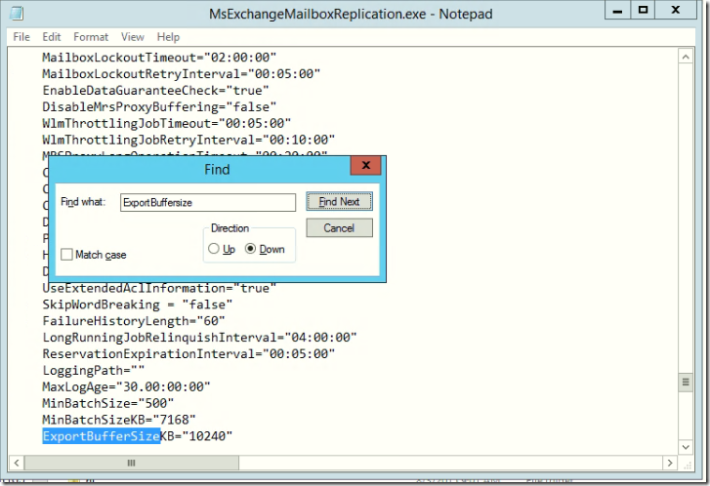Click the MinBatchSize="500" line
Screen dimensions: 710x486
[108, 403]
